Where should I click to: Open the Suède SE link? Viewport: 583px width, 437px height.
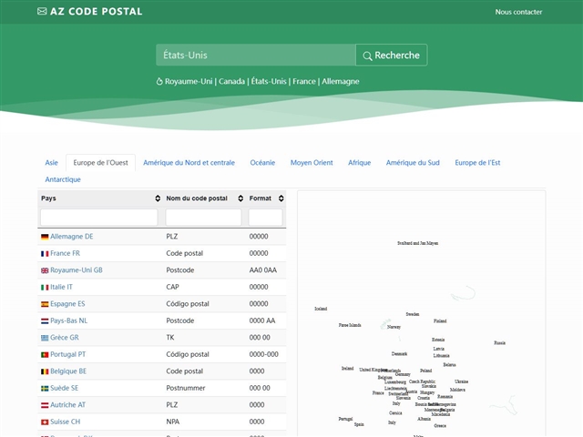[x=65, y=388]
